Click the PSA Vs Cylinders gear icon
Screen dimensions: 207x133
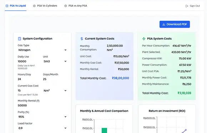pos(34,6)
